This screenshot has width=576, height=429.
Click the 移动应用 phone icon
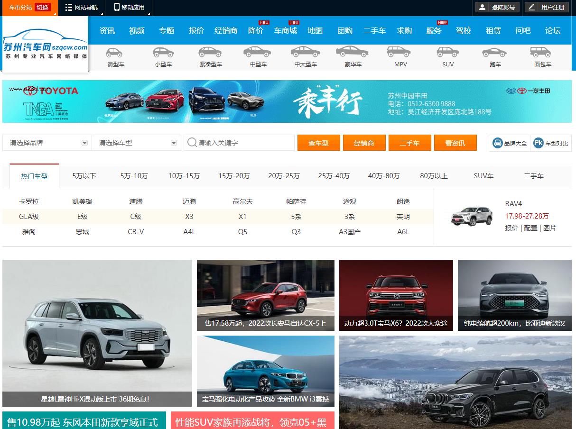pyautogui.click(x=117, y=7)
